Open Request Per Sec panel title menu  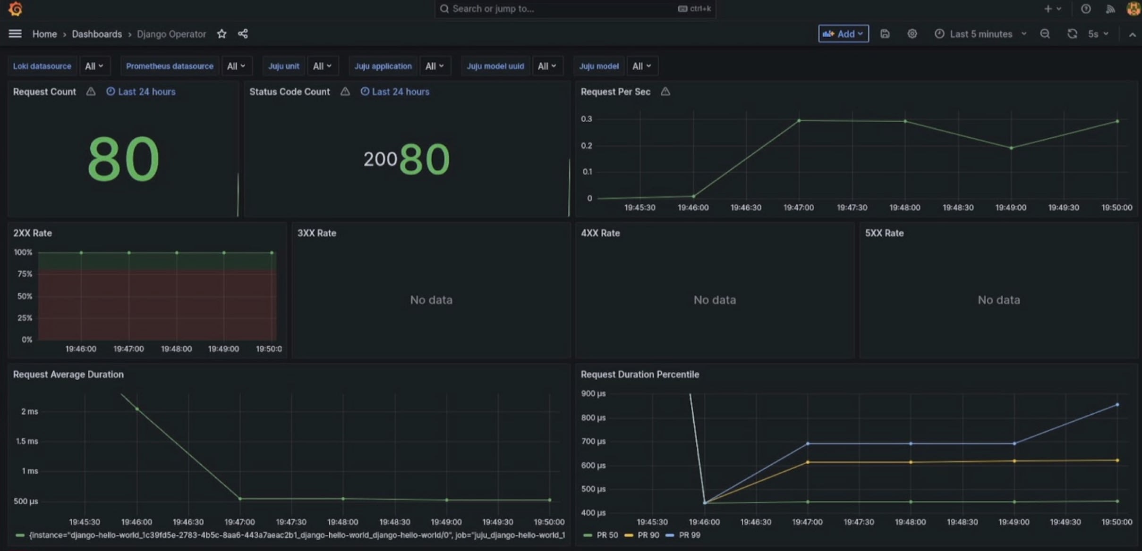click(615, 92)
